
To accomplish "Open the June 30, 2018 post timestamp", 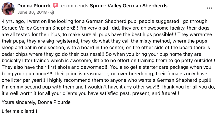I will pos(32,13).
